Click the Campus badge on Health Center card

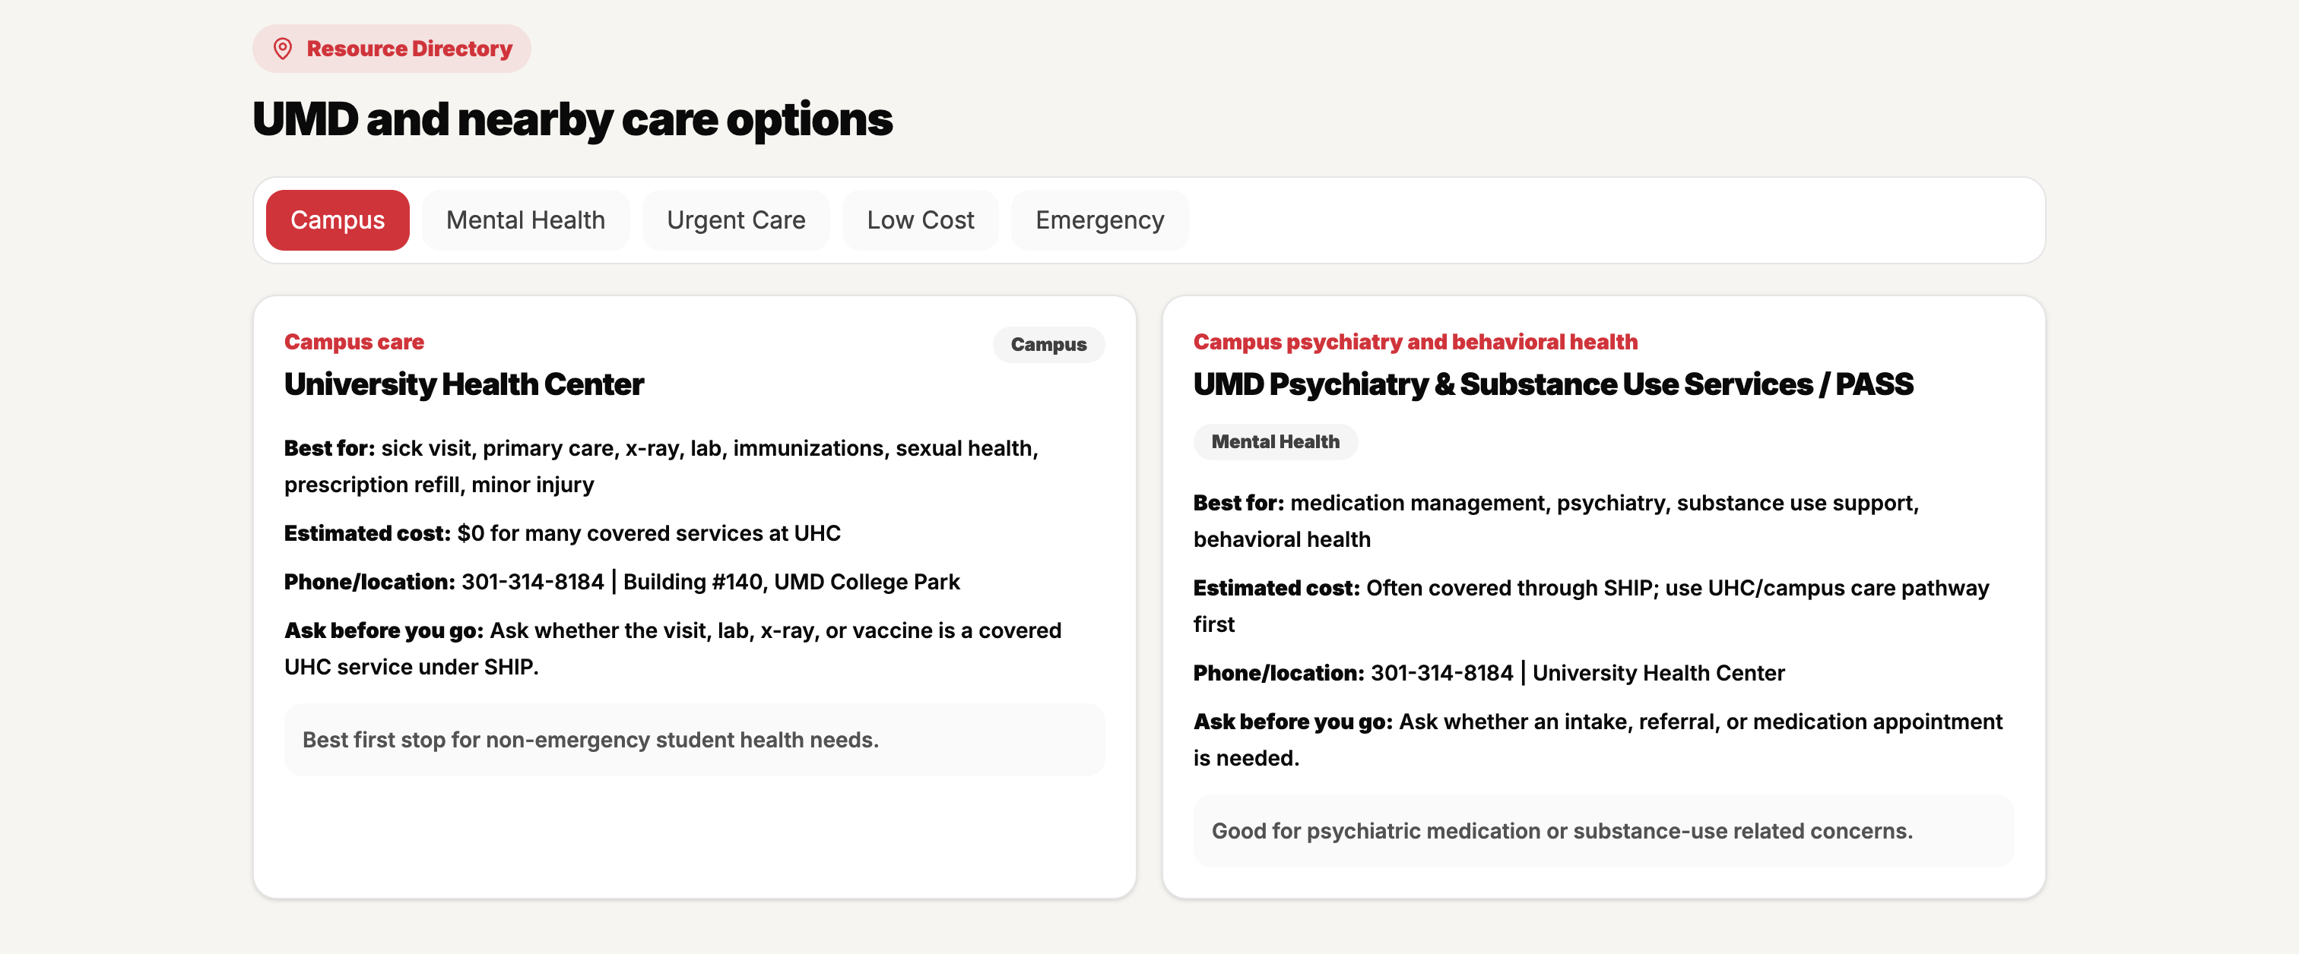[x=1048, y=345]
